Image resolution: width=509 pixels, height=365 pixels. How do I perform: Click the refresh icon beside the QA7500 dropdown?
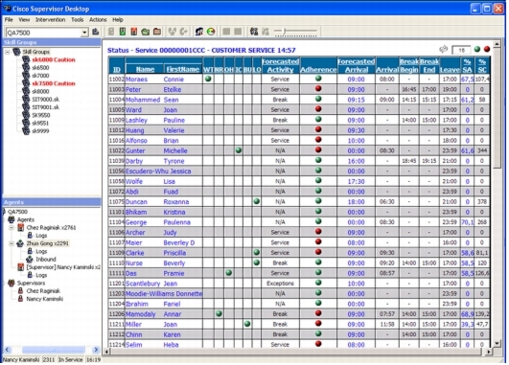click(x=96, y=32)
